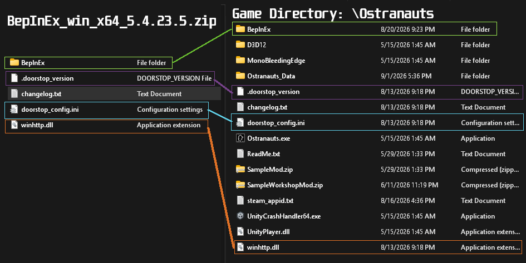Click the SampleMod.zip zipped folder icon
This screenshot has height=263, width=526.
[x=240, y=169]
